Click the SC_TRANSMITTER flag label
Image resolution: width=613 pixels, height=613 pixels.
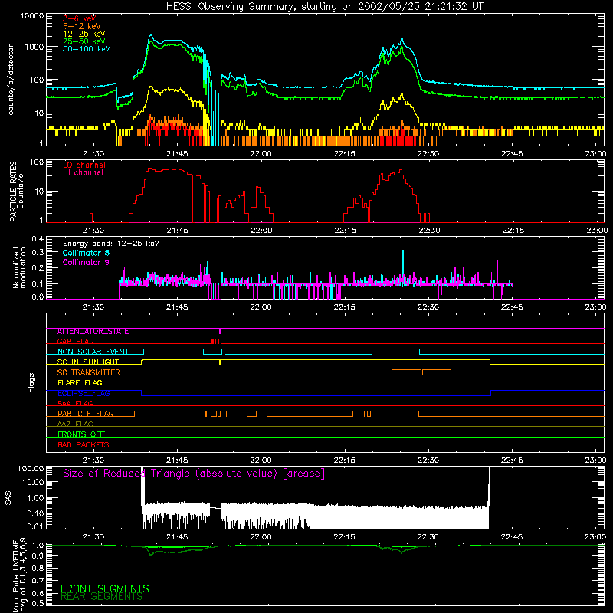point(88,372)
